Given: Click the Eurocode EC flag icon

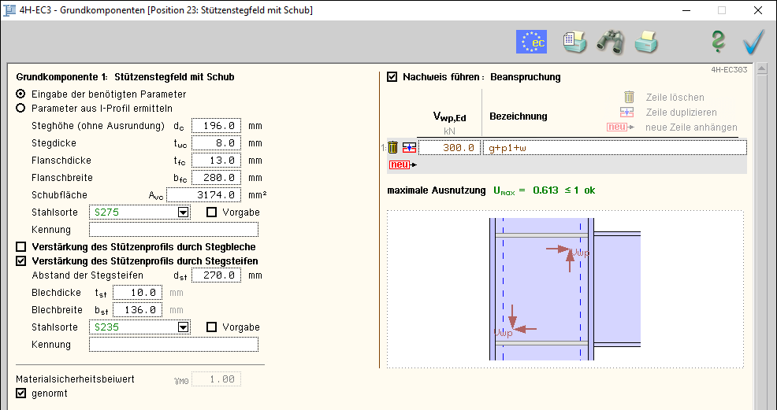Looking at the screenshot, I should (x=531, y=42).
